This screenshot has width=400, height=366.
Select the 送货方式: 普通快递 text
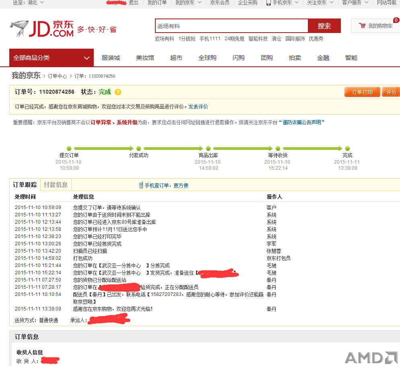[x=36, y=320]
